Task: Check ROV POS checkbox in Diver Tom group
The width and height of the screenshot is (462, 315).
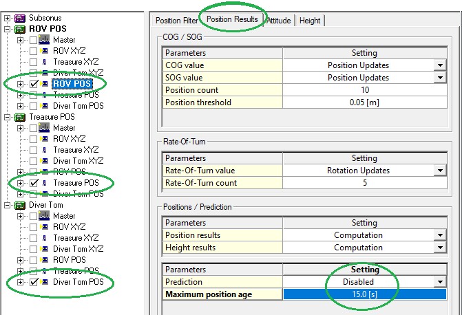Action: (x=34, y=260)
